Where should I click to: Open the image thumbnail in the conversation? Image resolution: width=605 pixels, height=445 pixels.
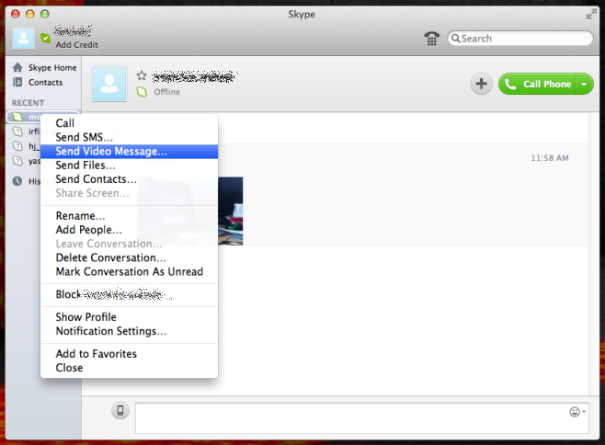pos(231,211)
